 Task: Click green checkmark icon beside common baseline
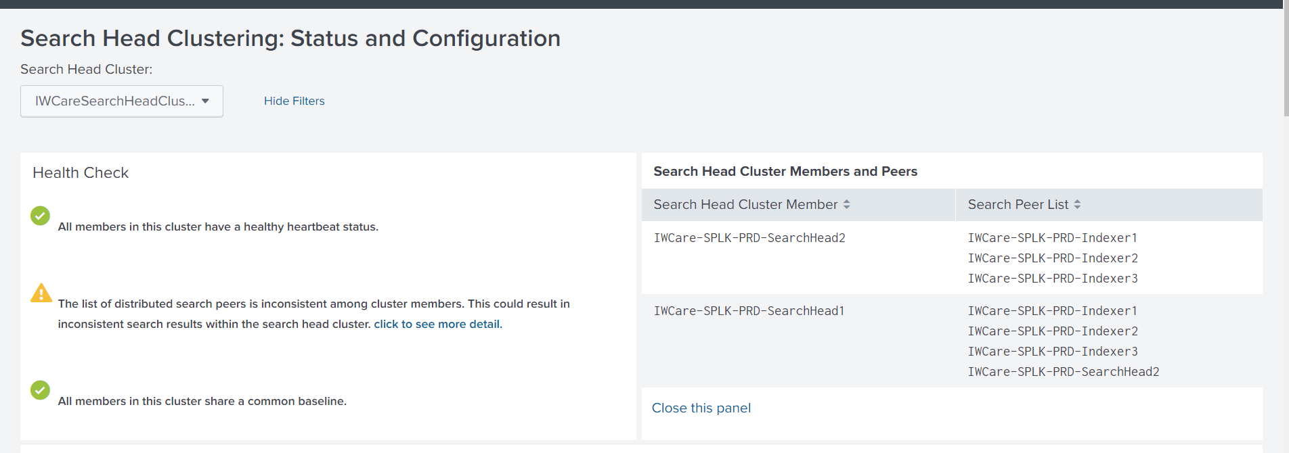[40, 390]
